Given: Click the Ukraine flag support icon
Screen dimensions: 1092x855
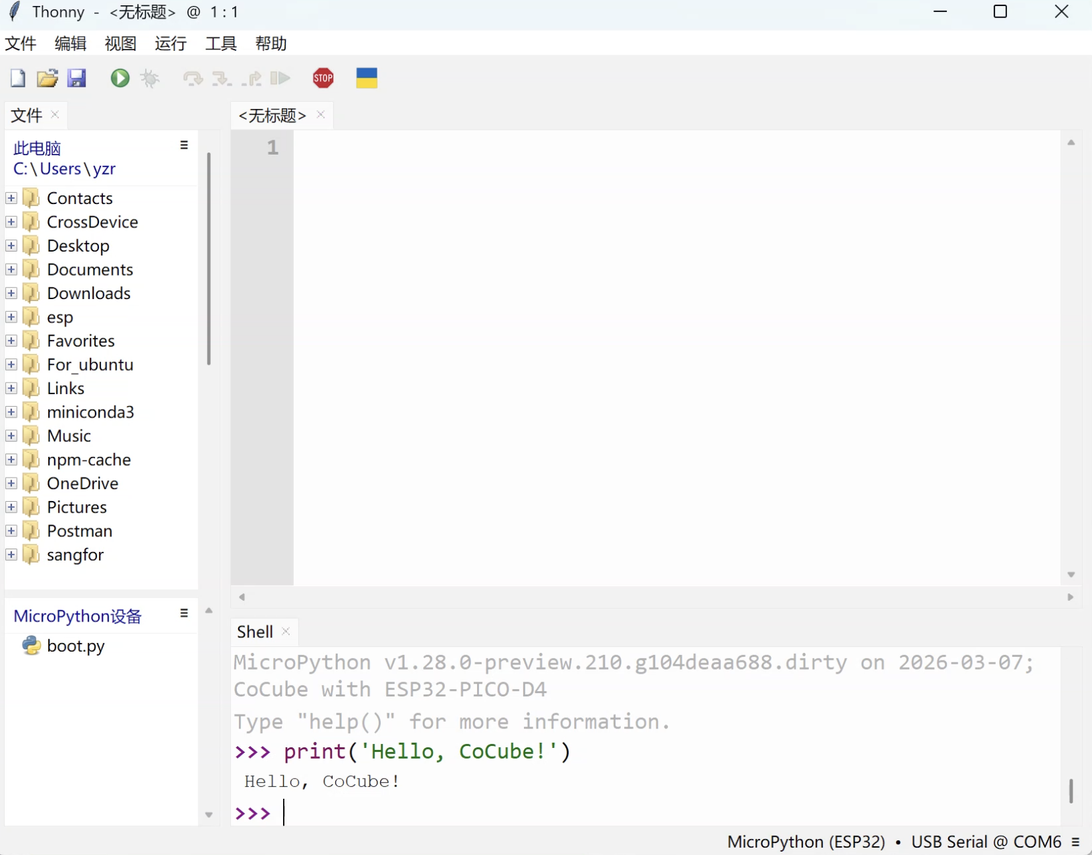Looking at the screenshot, I should pos(367,78).
